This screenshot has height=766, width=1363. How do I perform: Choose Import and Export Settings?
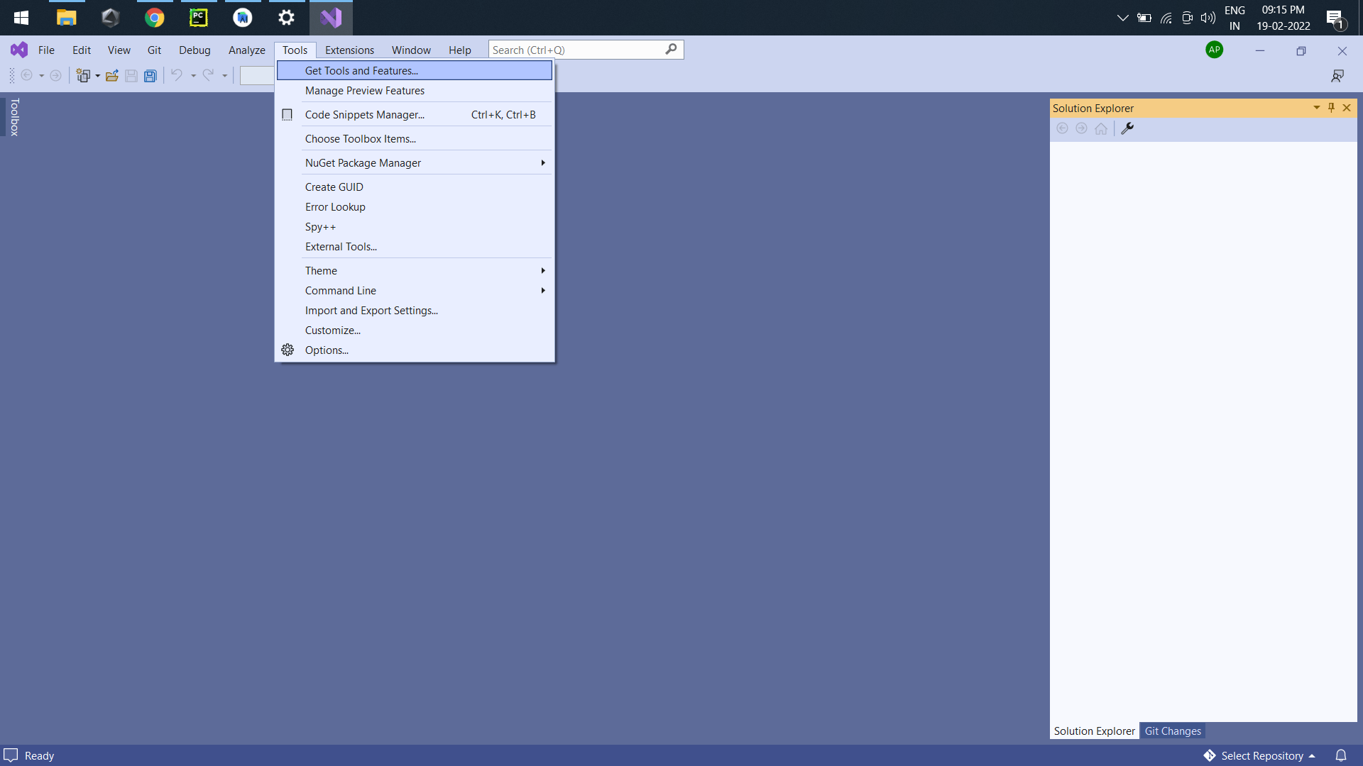pos(371,310)
